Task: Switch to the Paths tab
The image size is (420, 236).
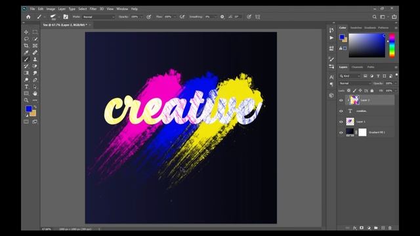Action: tap(371, 67)
